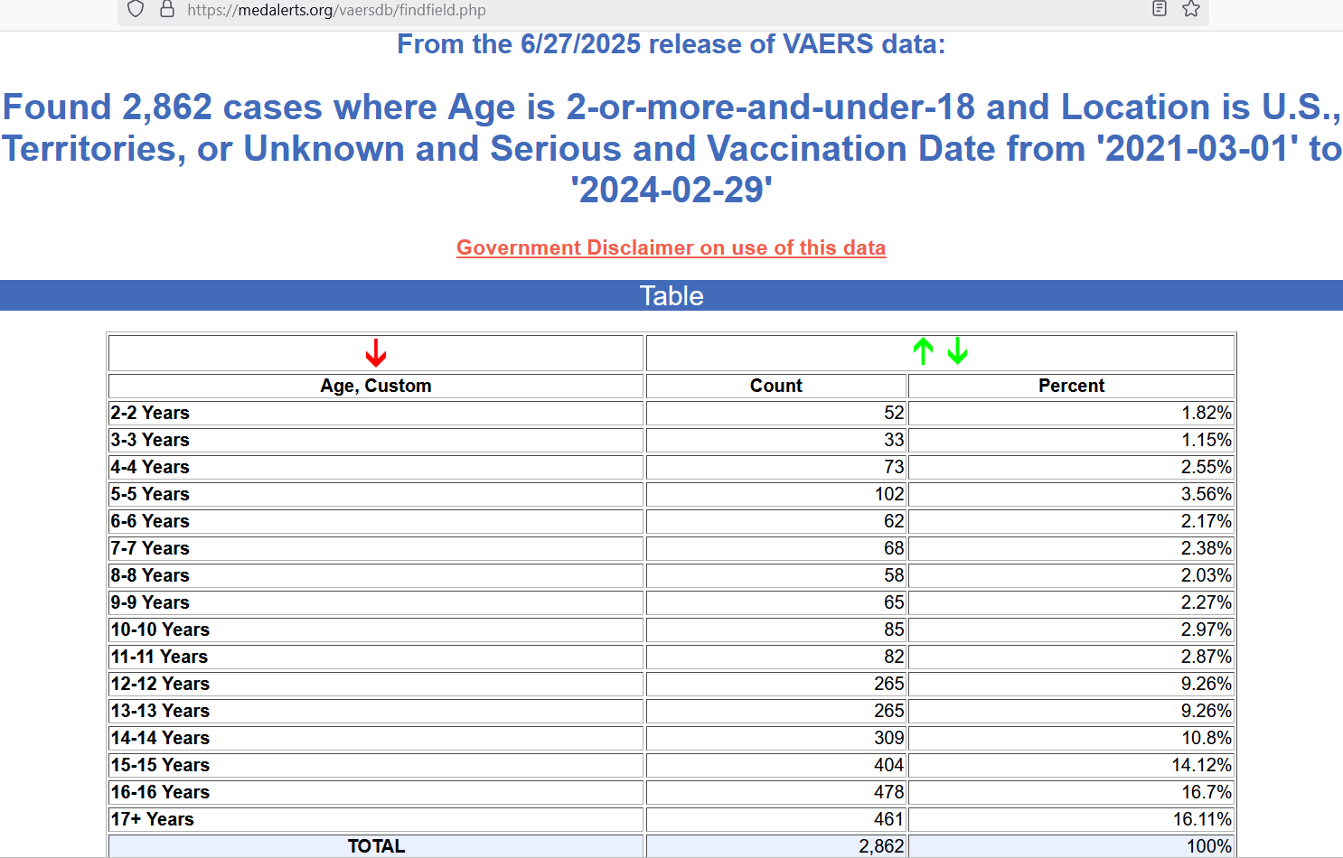Sort ascending with the green up arrow
Image resolution: width=1343 pixels, height=858 pixels.
click(x=923, y=351)
